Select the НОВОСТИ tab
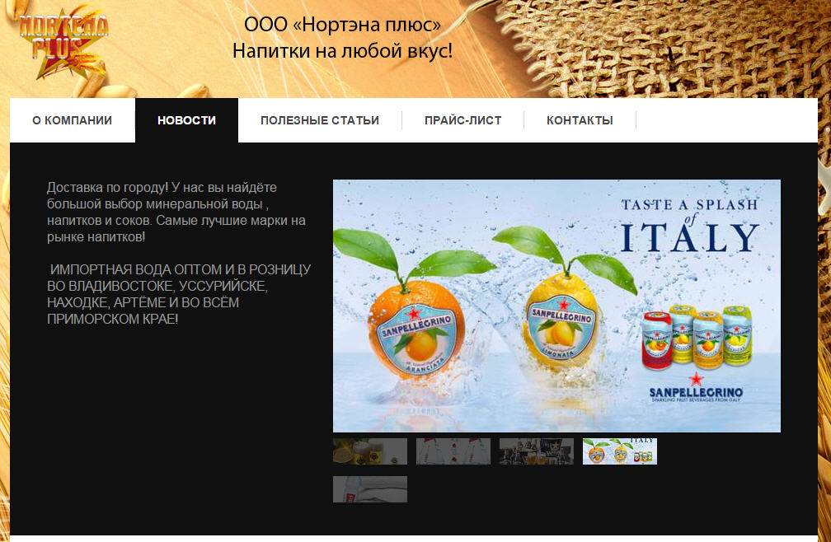This screenshot has width=831, height=542. click(x=186, y=120)
